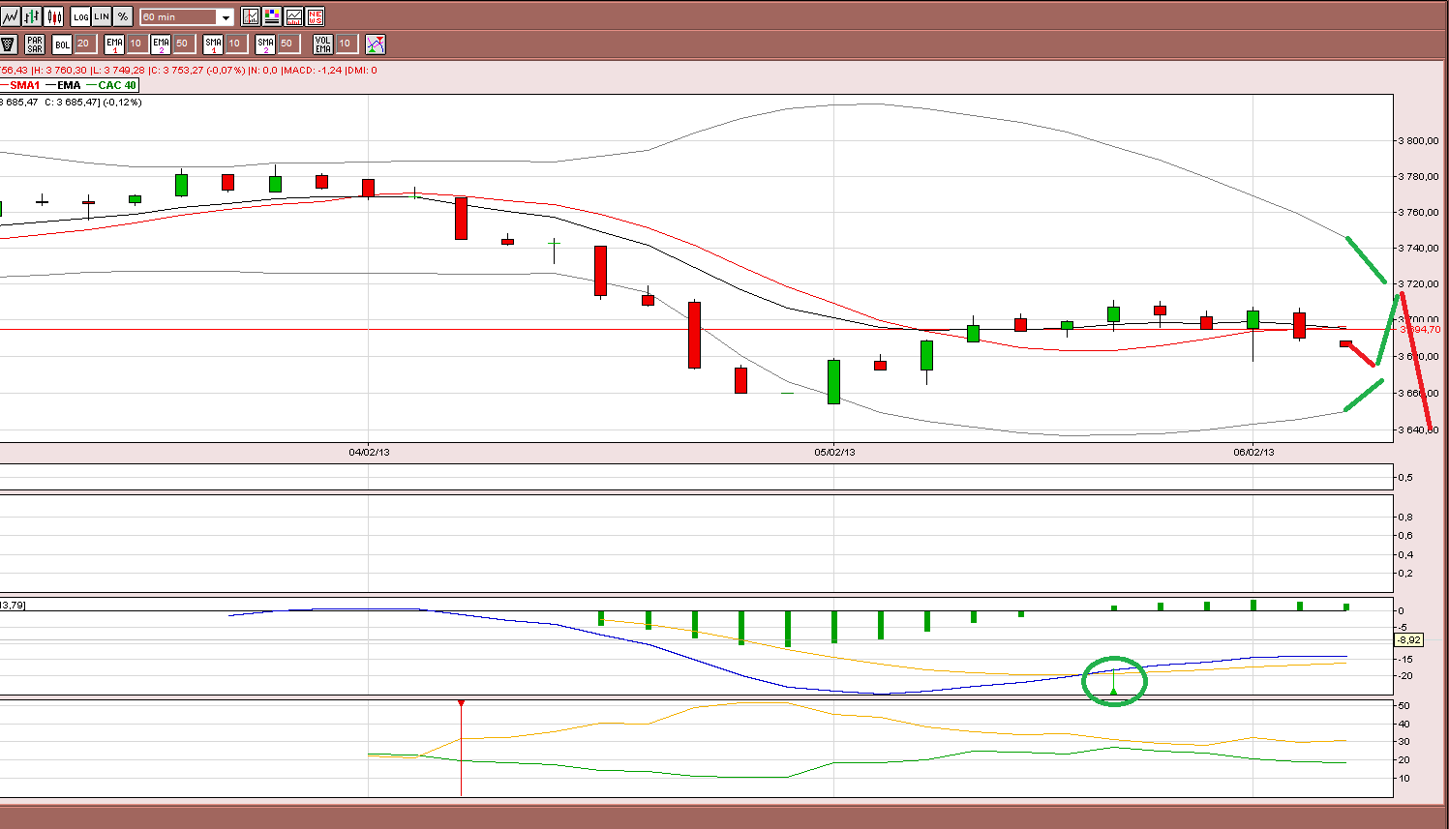This screenshot has height=829, width=1449.
Task: Select the candlestick chart style icon
Action: coord(54,16)
